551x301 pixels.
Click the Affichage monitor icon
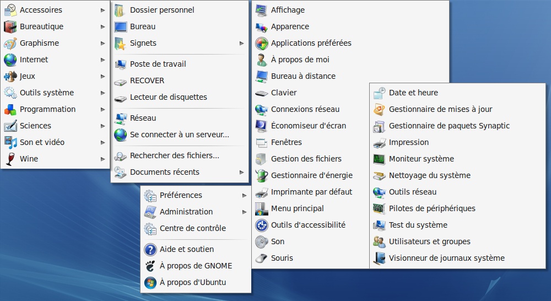tap(261, 10)
